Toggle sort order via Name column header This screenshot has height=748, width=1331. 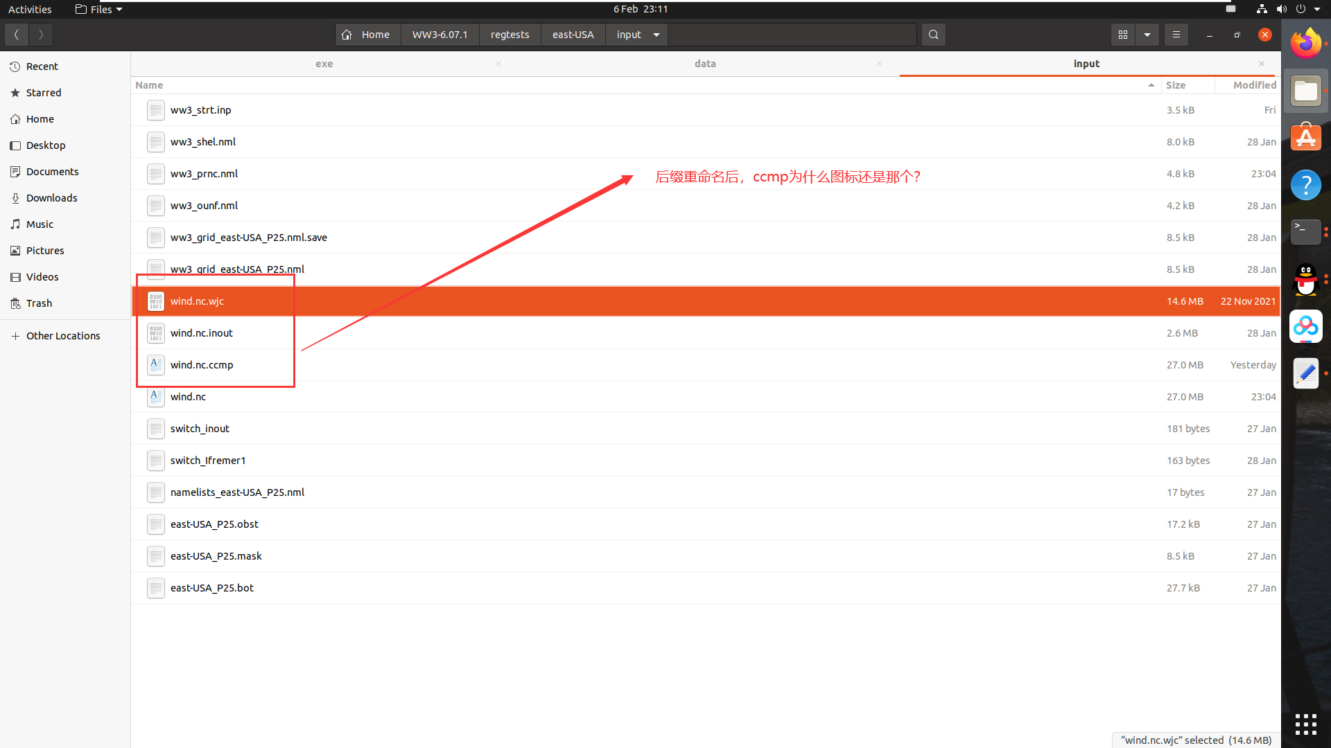coord(150,85)
